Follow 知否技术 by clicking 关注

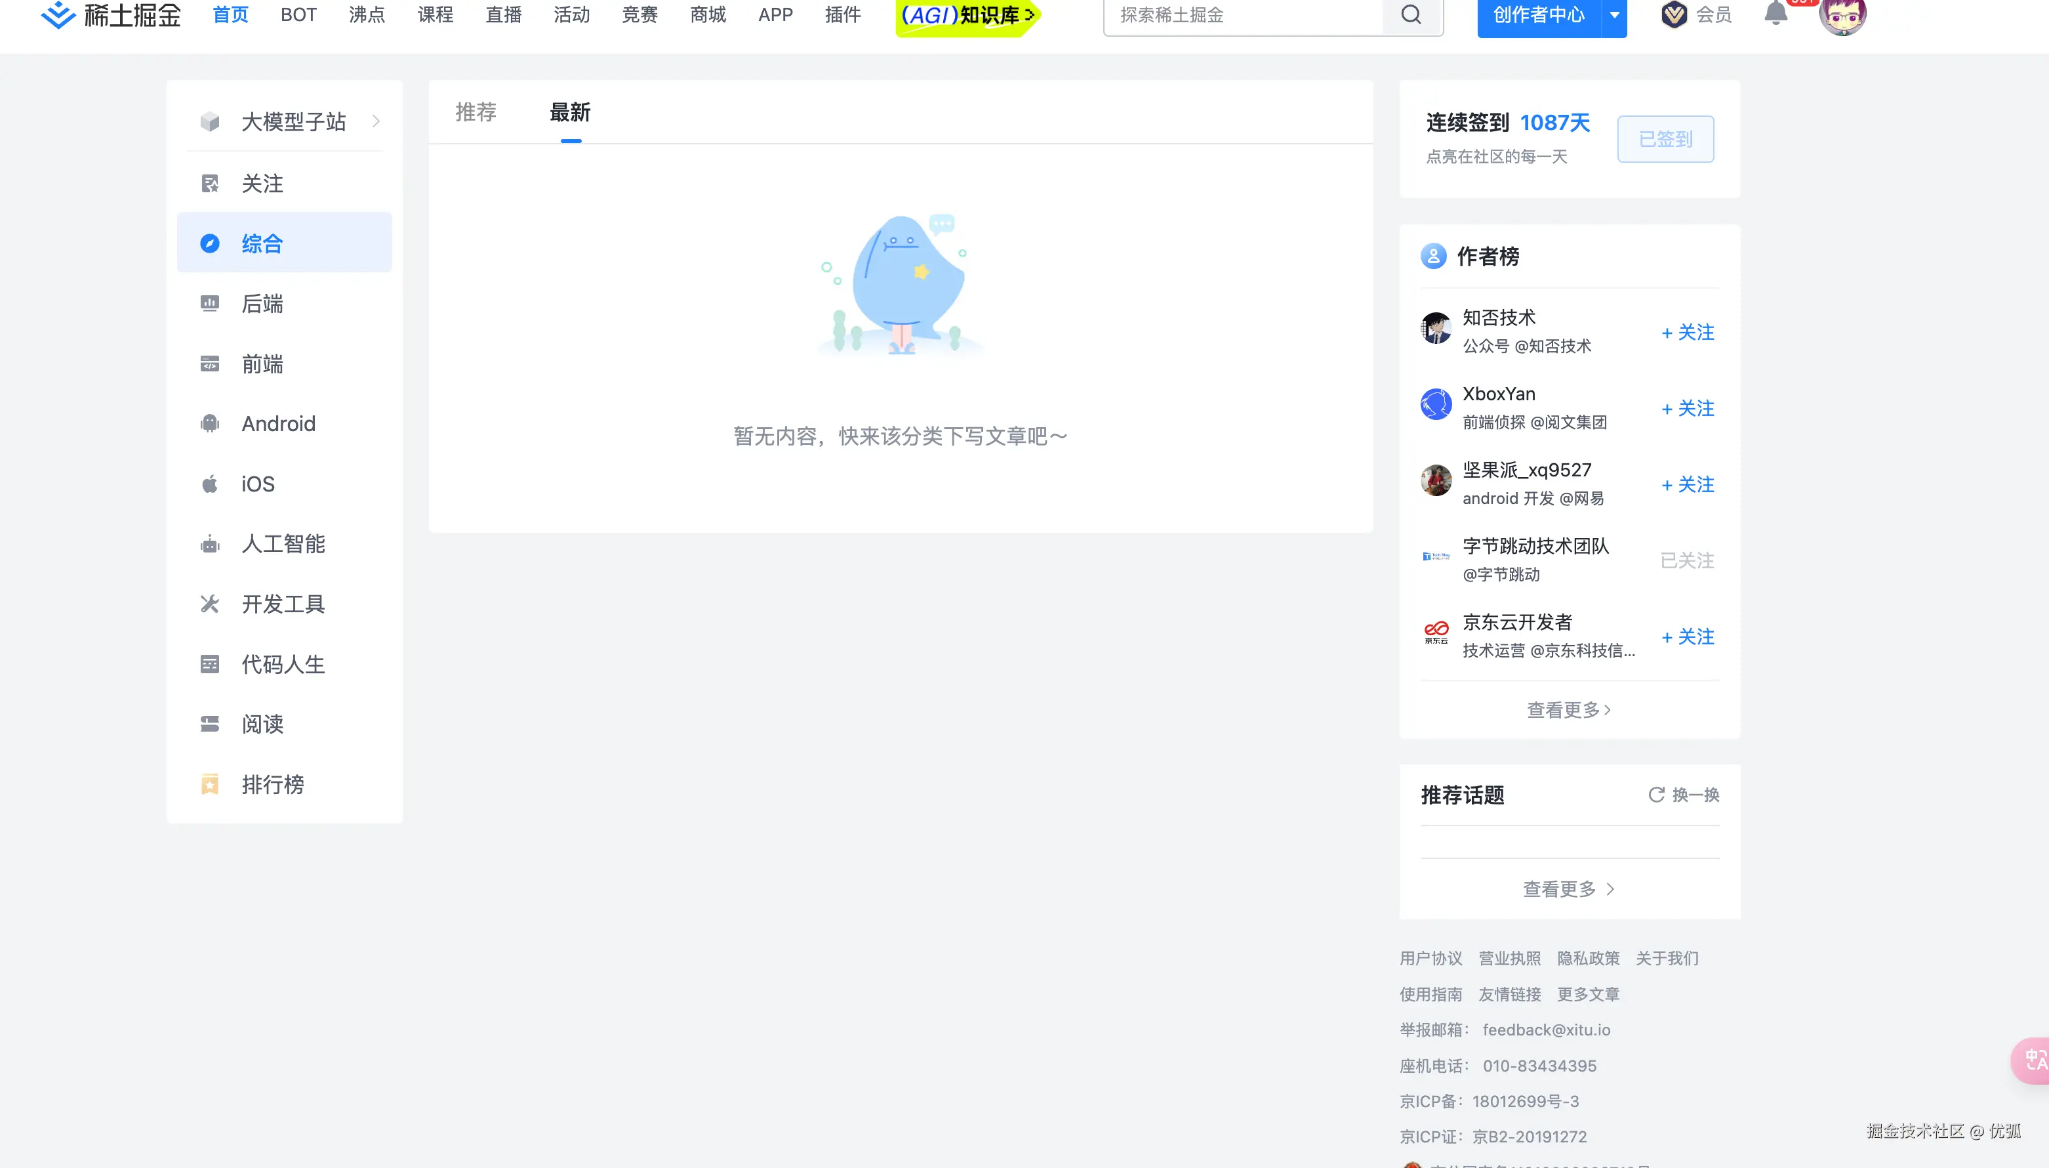(x=1687, y=332)
